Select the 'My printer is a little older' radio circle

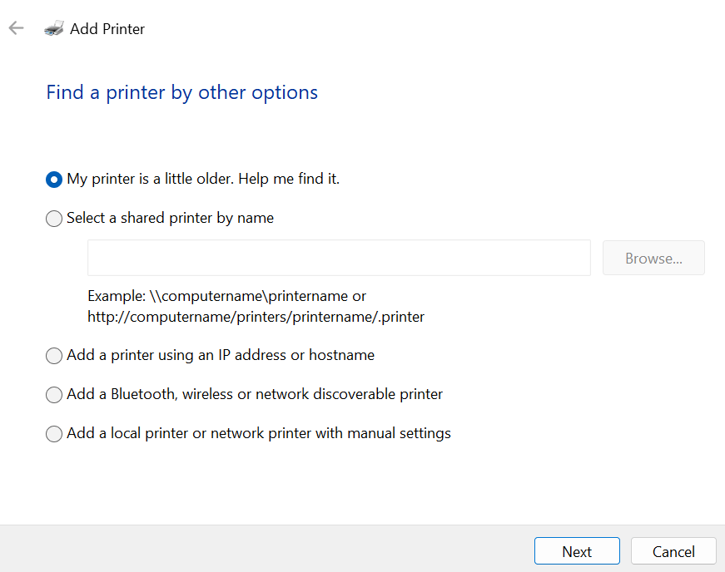(54, 179)
